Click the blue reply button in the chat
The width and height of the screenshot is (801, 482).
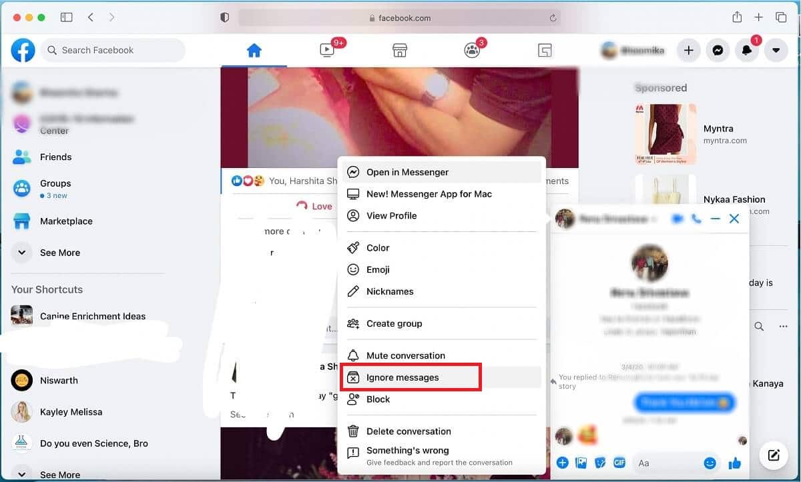click(x=685, y=402)
